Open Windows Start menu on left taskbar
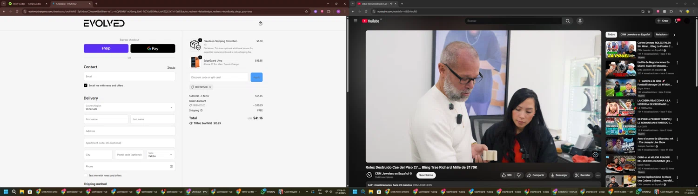Screen dimensions: 698x196 tap(6, 191)
